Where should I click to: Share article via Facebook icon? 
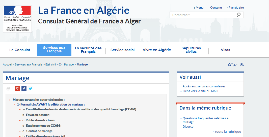24,89
